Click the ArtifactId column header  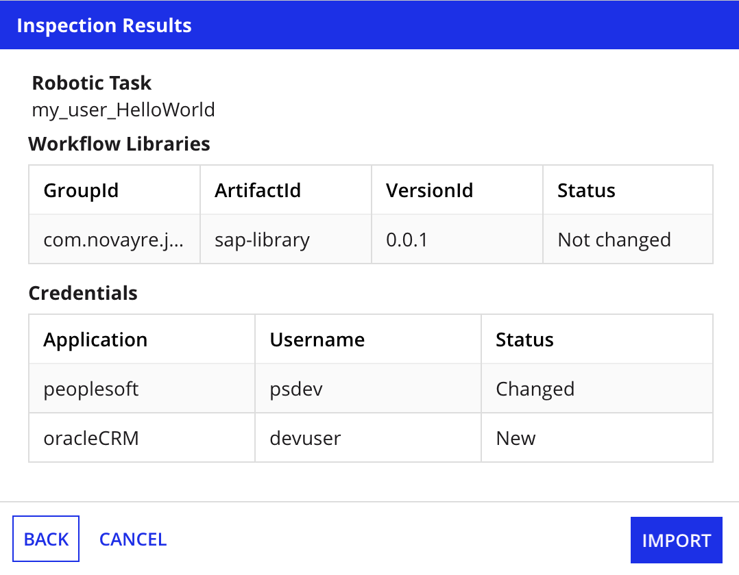258,190
